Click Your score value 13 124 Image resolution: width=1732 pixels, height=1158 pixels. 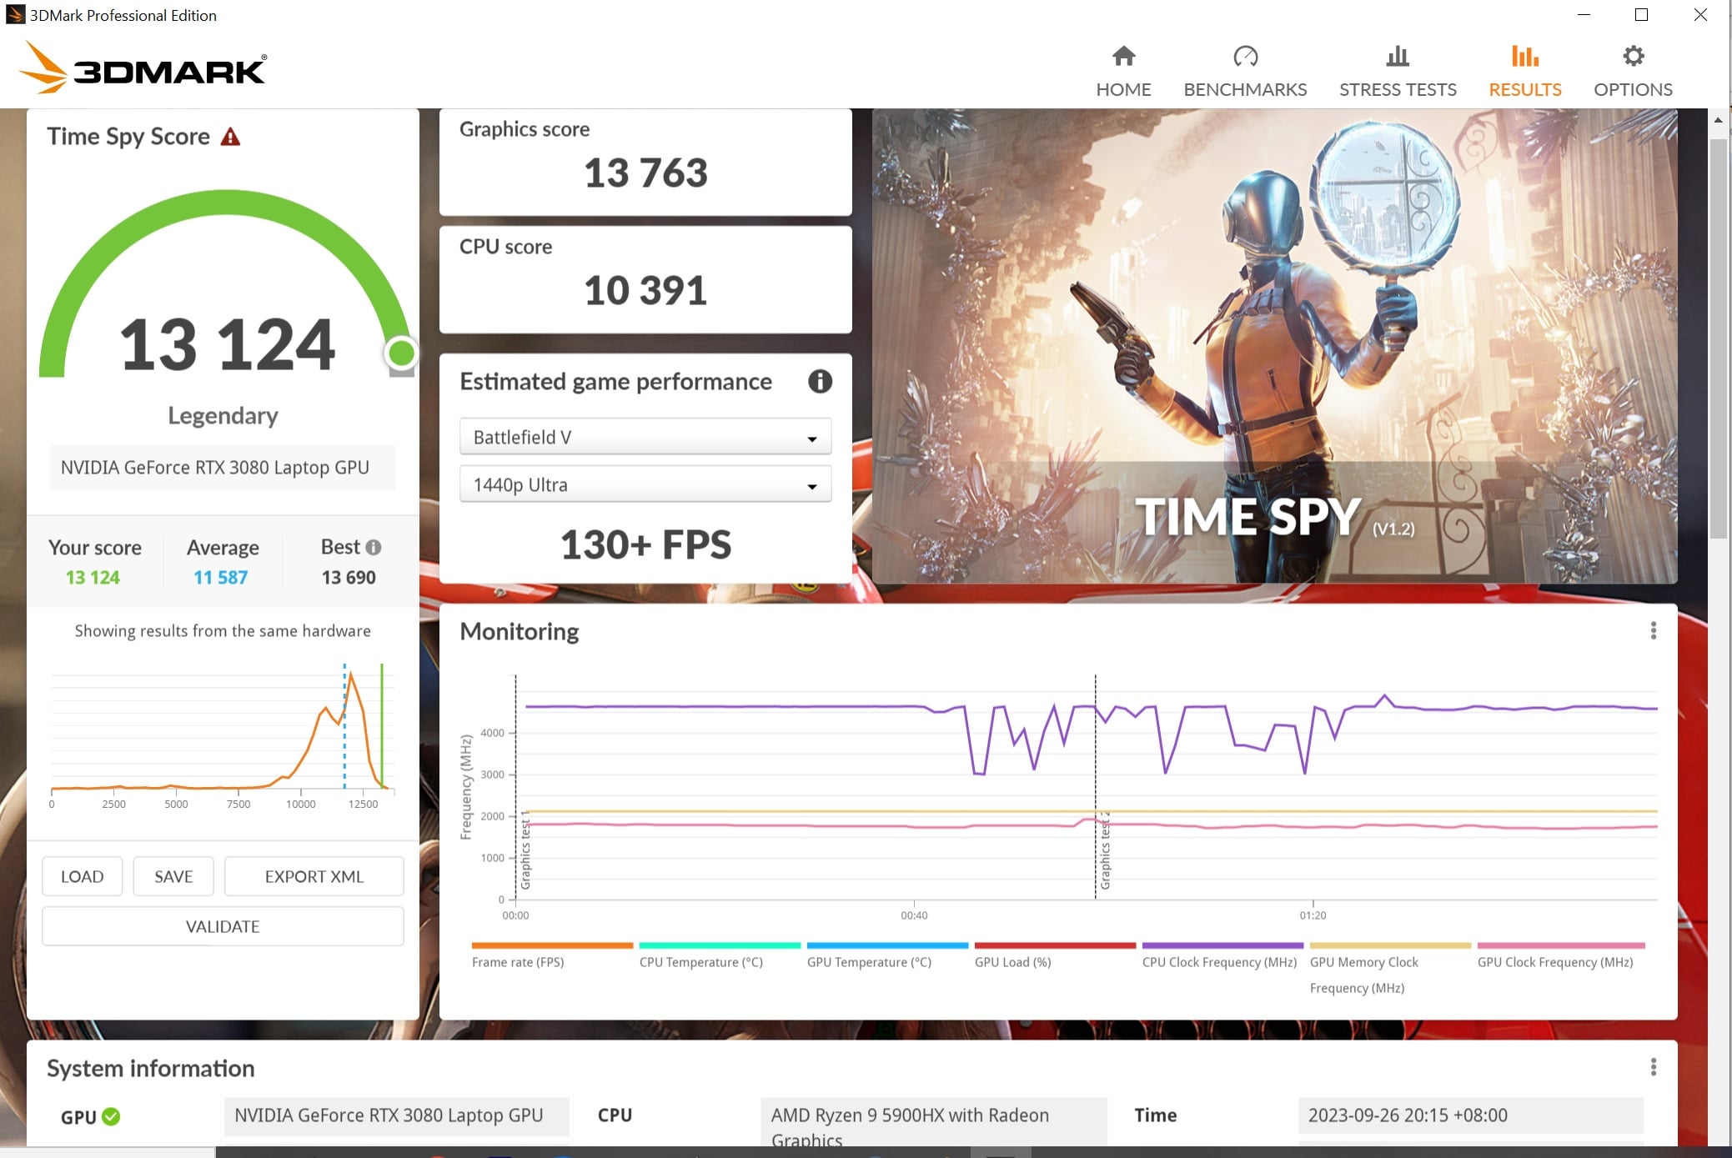(93, 577)
